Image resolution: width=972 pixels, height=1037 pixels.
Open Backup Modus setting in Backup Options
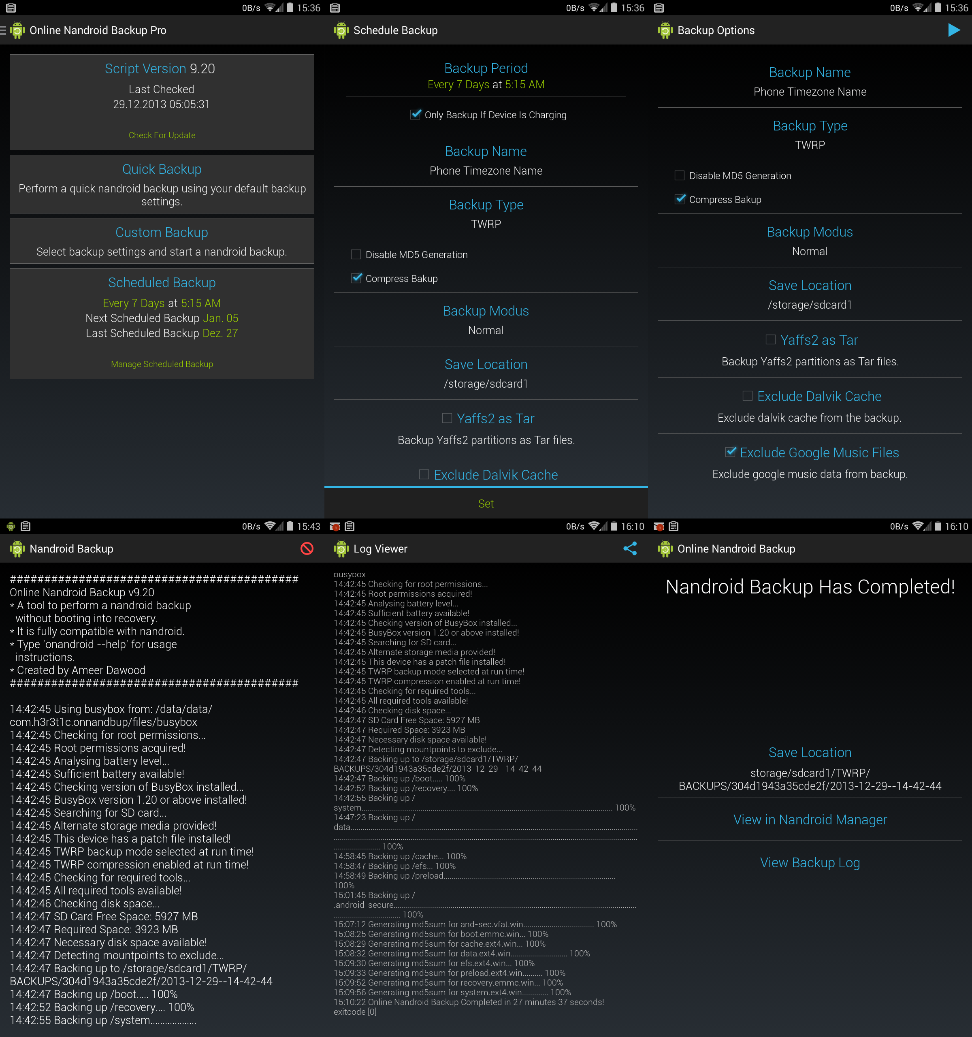pos(810,241)
